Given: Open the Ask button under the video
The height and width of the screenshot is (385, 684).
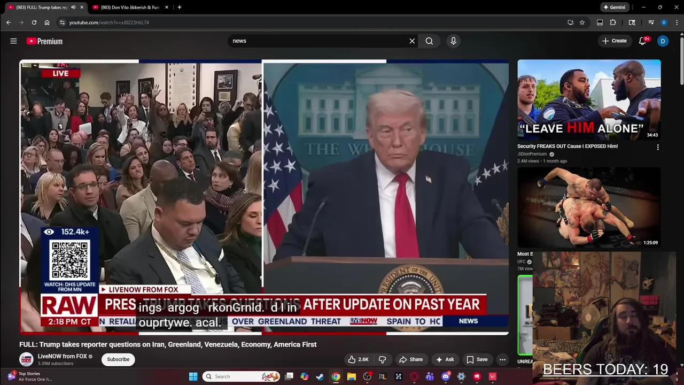Looking at the screenshot, I should click(445, 359).
